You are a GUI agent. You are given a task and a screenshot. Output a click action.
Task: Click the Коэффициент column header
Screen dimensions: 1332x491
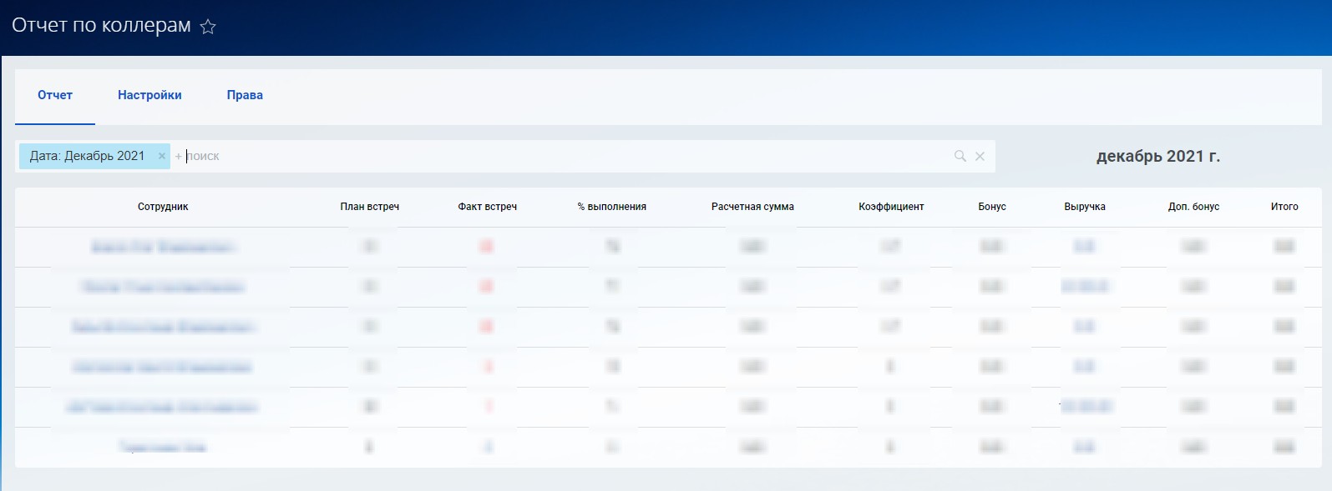point(891,207)
